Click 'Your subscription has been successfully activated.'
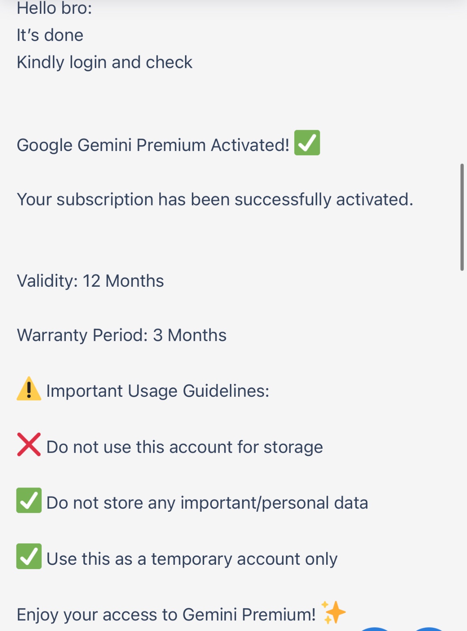 (215, 200)
